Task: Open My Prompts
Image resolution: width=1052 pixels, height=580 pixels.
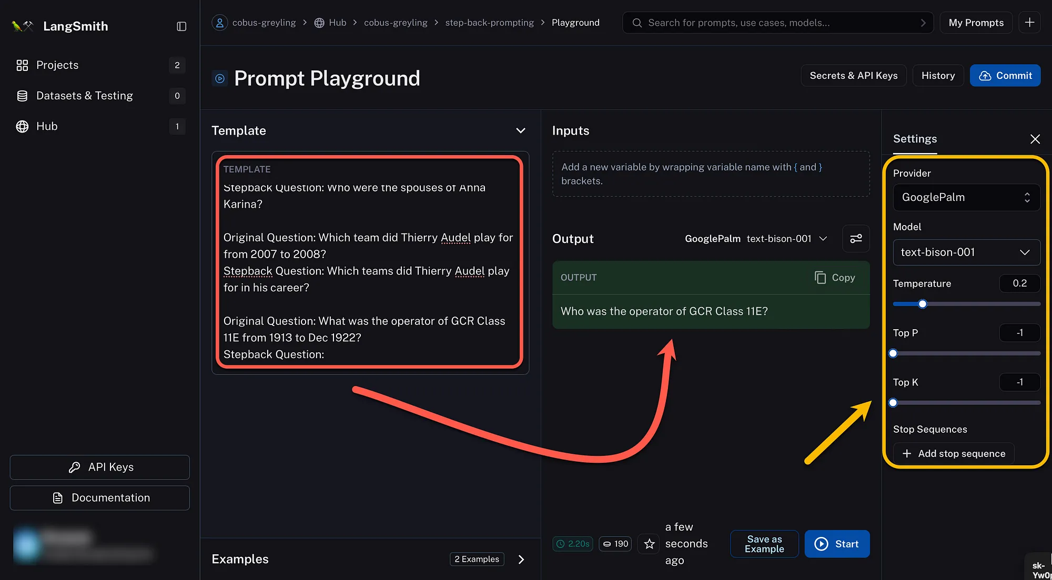Action: [x=976, y=23]
